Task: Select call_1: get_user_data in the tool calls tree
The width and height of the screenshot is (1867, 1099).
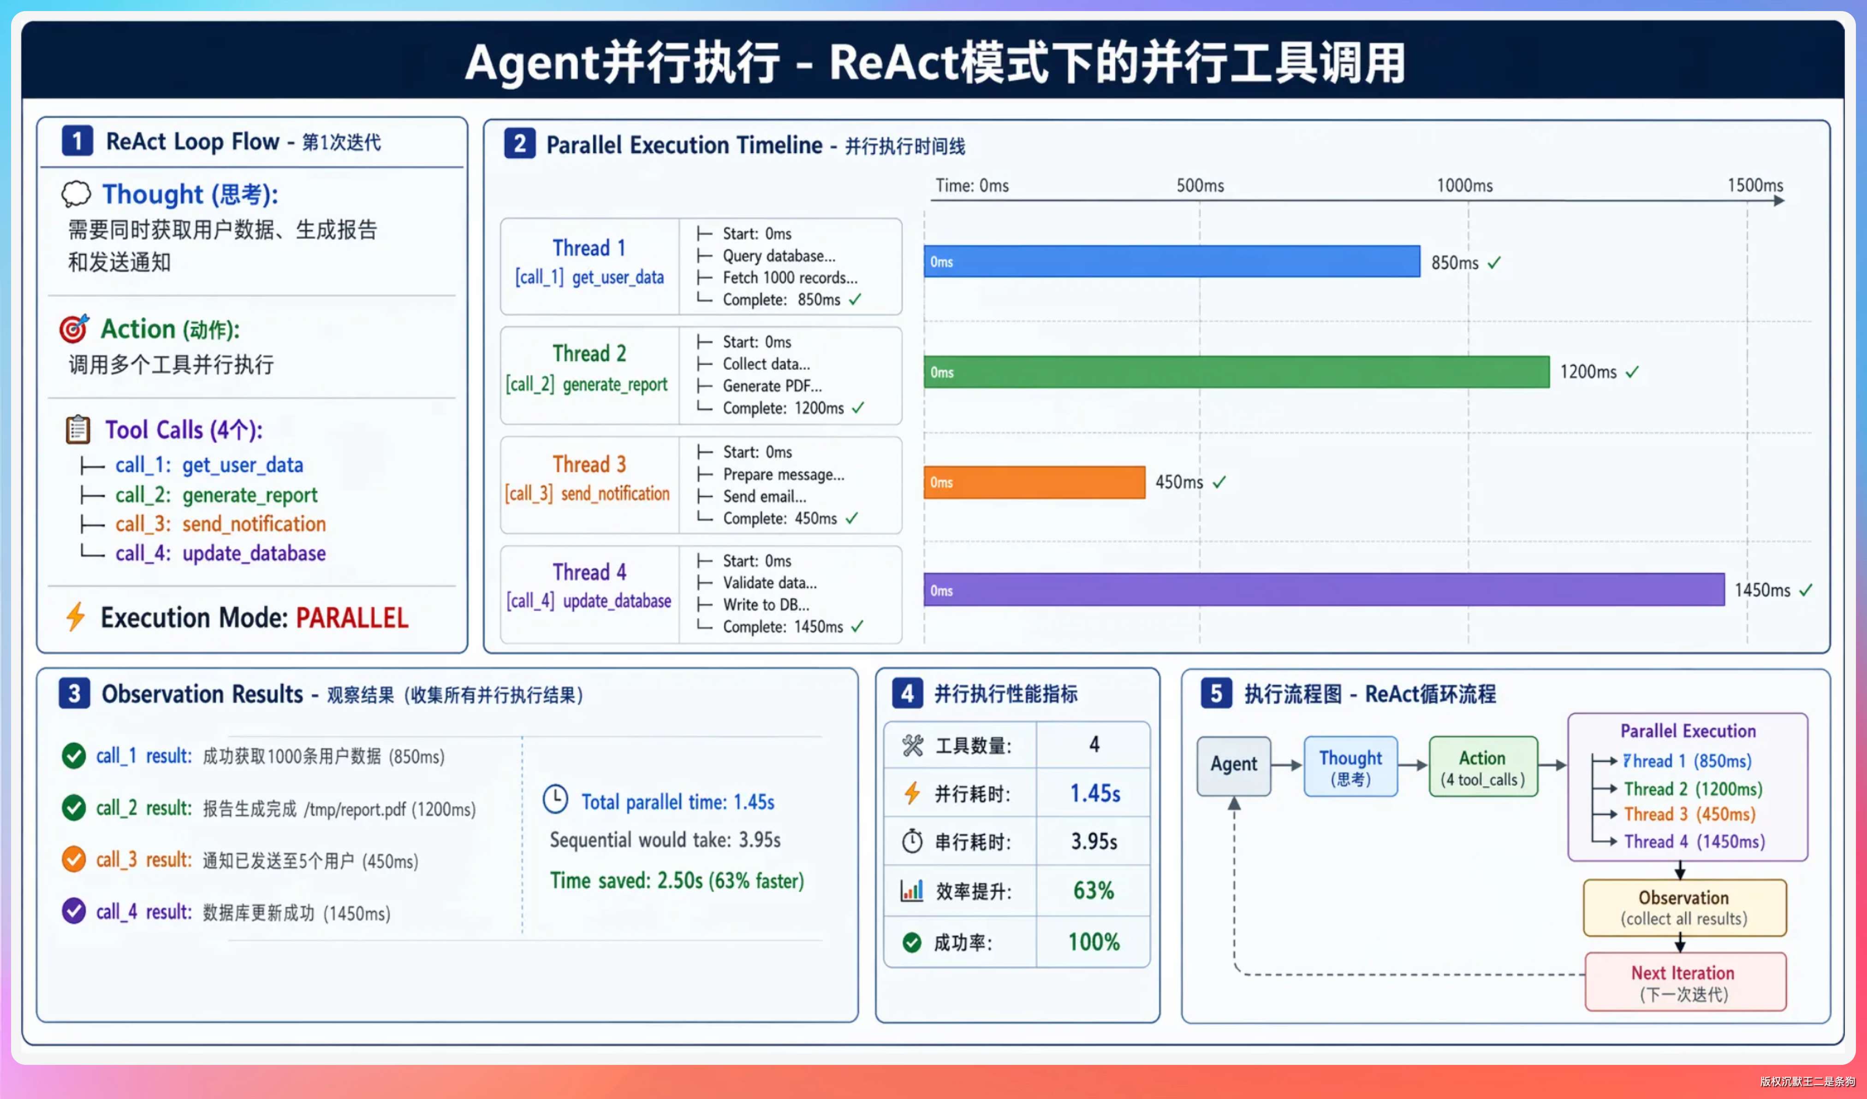Action: click(209, 465)
